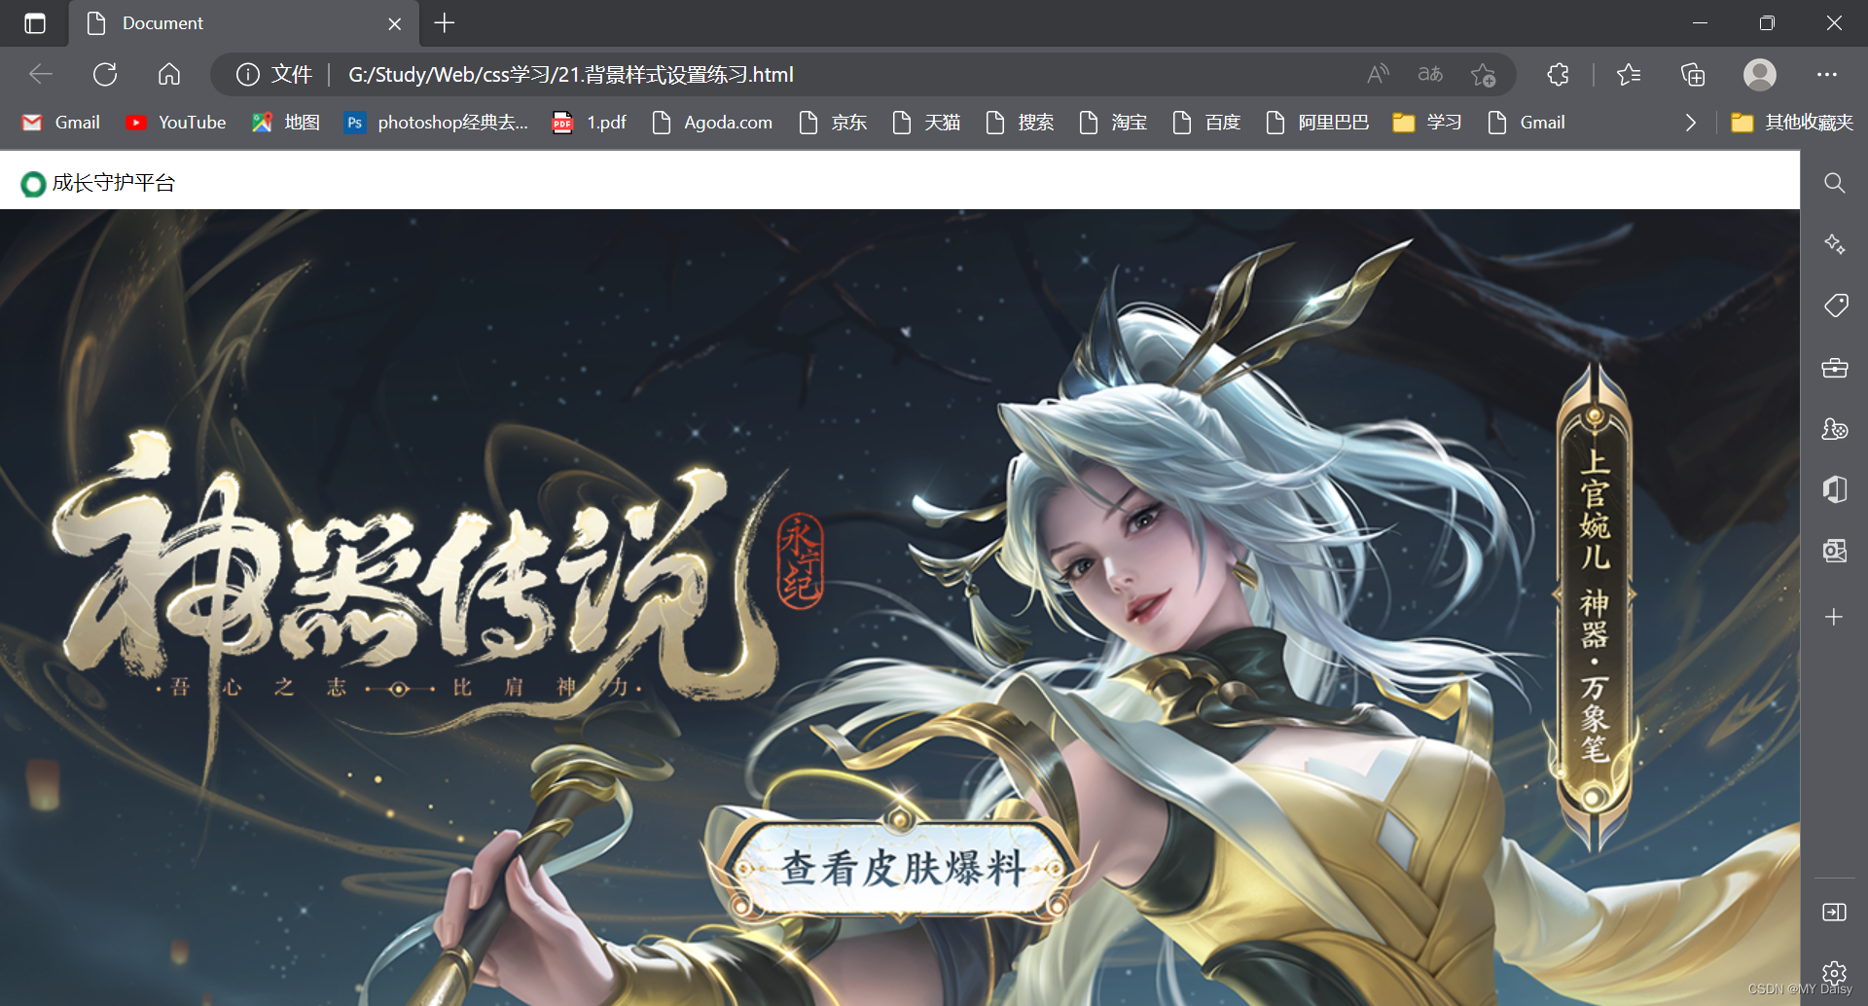Open a new tab with plus button
The image size is (1868, 1006).
445,23
